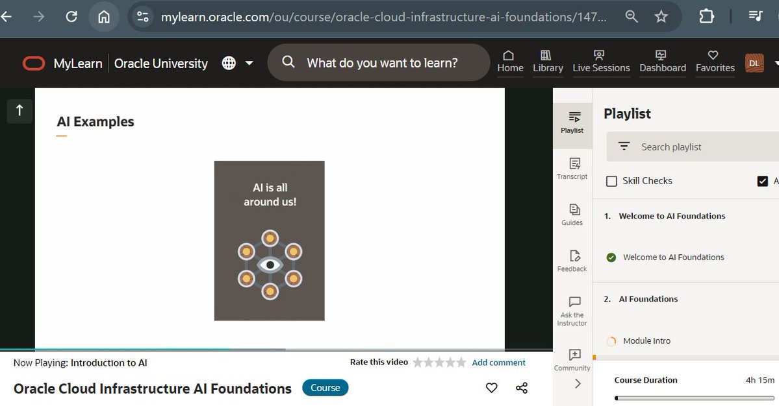Click the Oracle red logo
779x406 pixels.
(34, 64)
